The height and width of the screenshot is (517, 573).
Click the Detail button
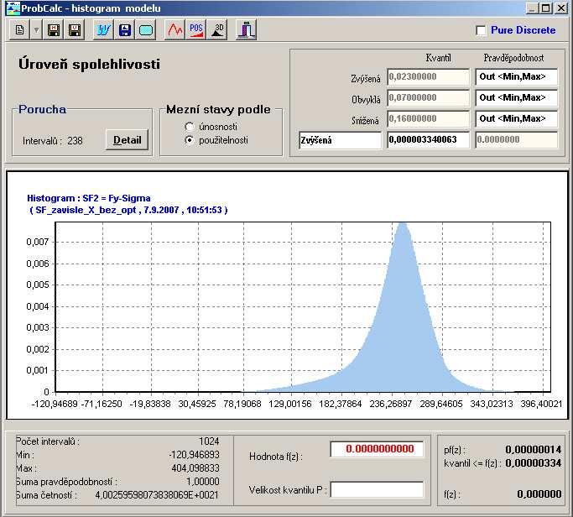coord(128,139)
